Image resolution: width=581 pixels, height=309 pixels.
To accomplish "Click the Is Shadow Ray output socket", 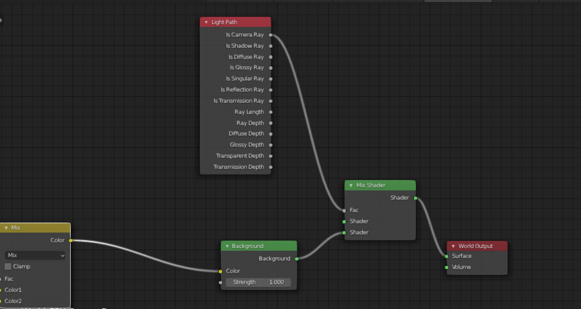I will pos(271,46).
